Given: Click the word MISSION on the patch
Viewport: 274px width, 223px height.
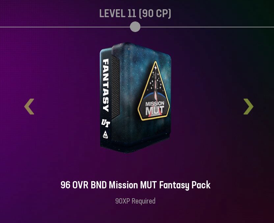Looking at the screenshot, I should click(x=155, y=104).
